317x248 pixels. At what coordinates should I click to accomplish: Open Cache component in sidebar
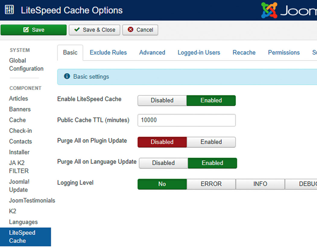coord(17,120)
